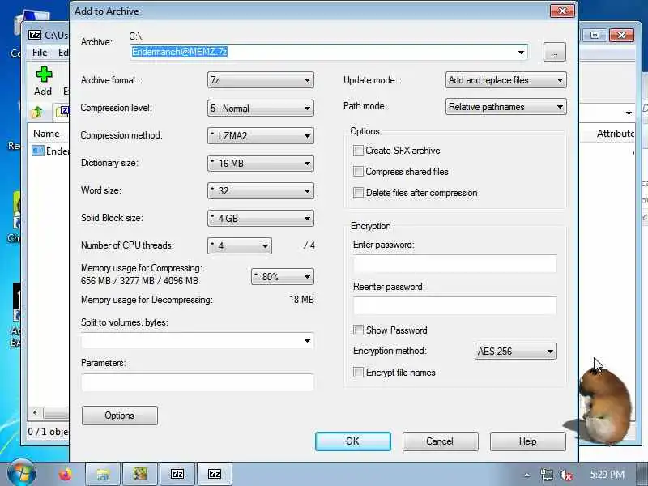The height and width of the screenshot is (486, 648).
Task: Click the Help button
Action: pos(528,441)
